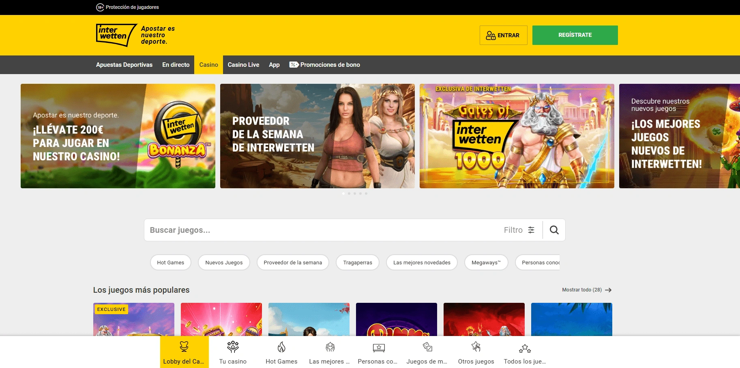The width and height of the screenshot is (740, 368).
Task: Open the Apuestas Deportivas menu item
Action: point(124,64)
